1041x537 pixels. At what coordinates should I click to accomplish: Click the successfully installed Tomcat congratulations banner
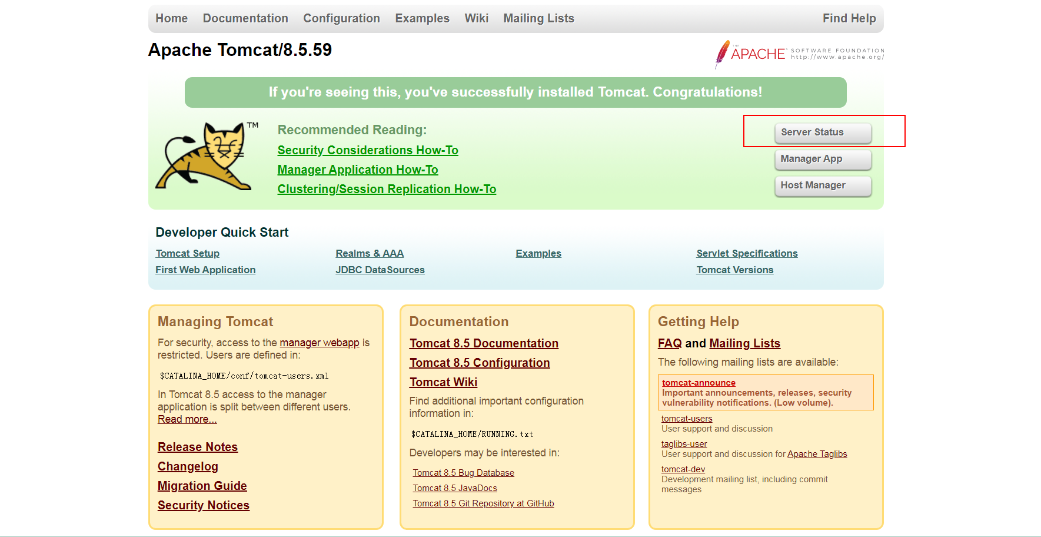click(515, 92)
